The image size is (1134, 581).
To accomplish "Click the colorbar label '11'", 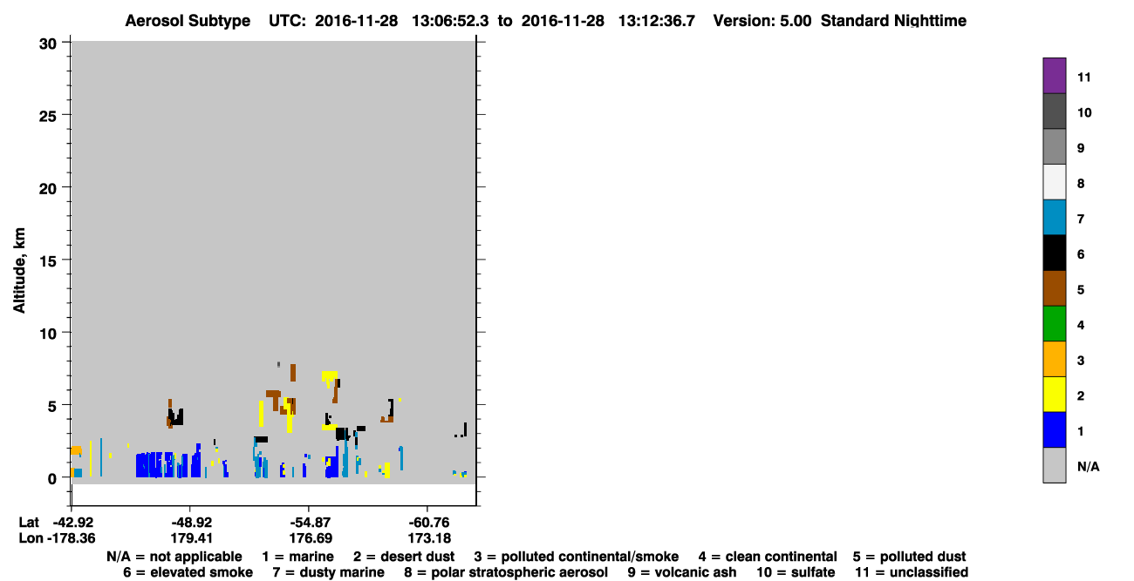I will point(1083,77).
